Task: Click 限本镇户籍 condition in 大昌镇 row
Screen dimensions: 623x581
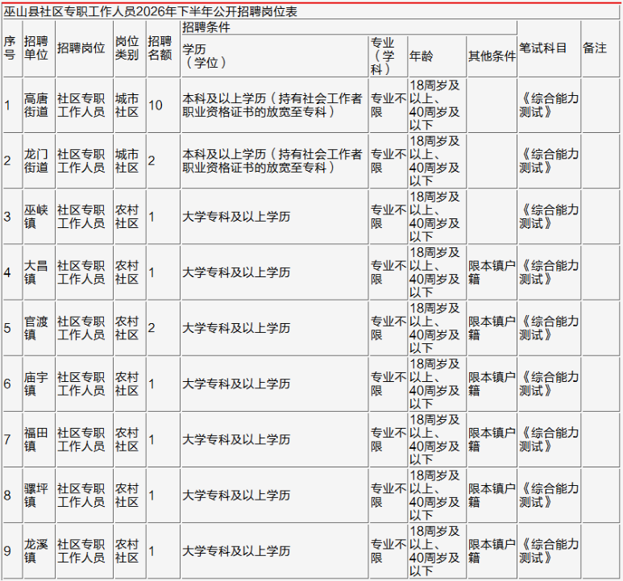Action: click(x=492, y=272)
